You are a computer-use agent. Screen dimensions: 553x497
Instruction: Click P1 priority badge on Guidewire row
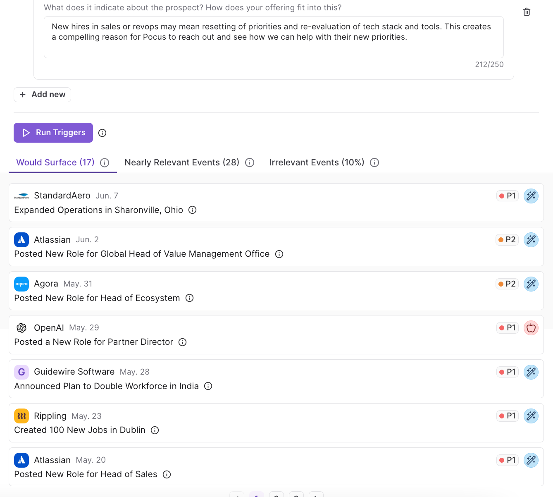[x=508, y=372]
